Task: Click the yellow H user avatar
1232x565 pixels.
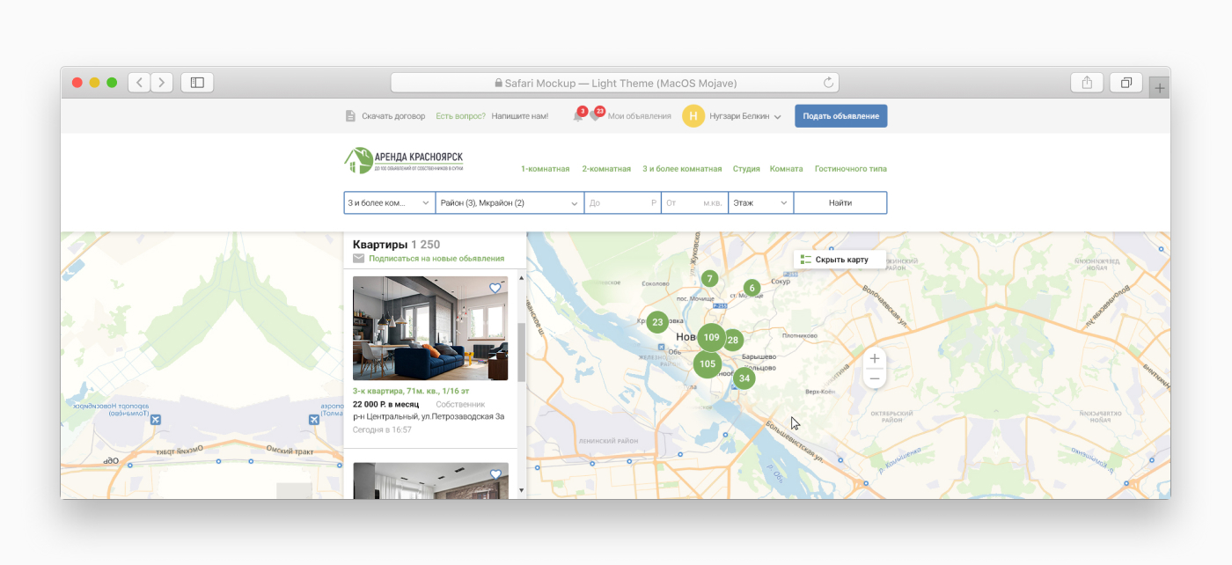Action: [693, 116]
